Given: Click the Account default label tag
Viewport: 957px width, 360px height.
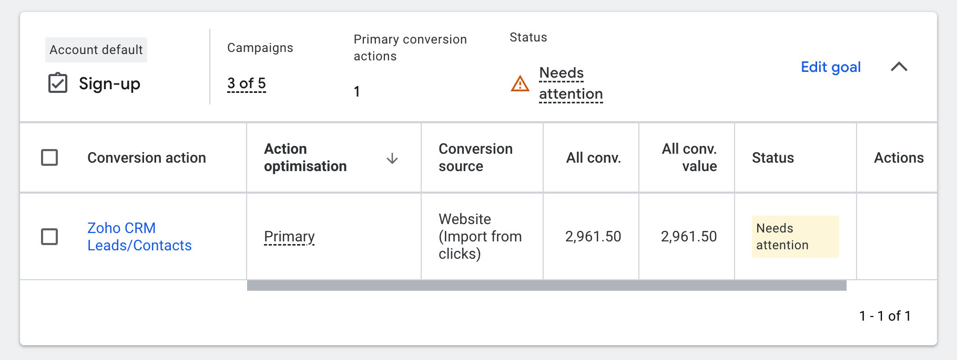Looking at the screenshot, I should pos(96,50).
